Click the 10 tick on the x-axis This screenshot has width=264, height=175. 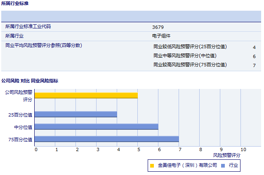click(x=243, y=149)
